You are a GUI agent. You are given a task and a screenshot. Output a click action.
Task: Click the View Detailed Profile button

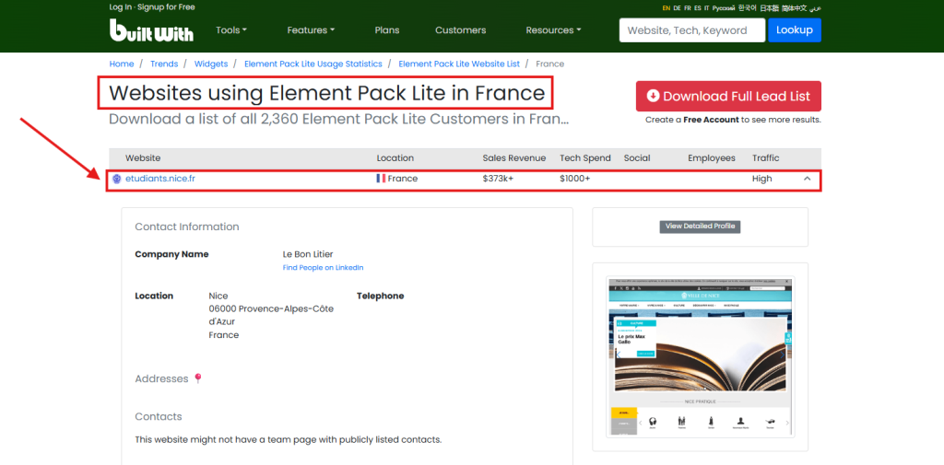(x=701, y=227)
